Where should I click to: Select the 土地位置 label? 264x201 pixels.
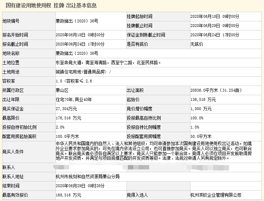point(11,63)
